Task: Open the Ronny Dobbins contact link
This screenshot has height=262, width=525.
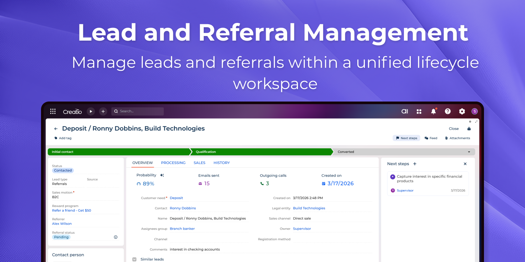Action: (x=183, y=208)
